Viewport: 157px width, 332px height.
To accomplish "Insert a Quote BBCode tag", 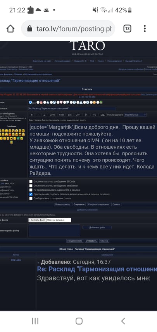I will pyautogui.click(x=52, y=115).
